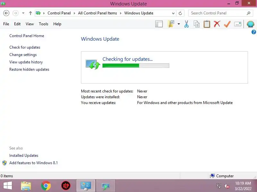Click the window system menu icon in title bar

3,4
